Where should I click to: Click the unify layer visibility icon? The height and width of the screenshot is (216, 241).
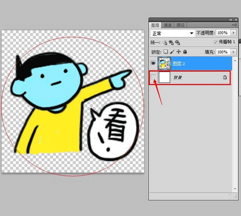(171, 43)
